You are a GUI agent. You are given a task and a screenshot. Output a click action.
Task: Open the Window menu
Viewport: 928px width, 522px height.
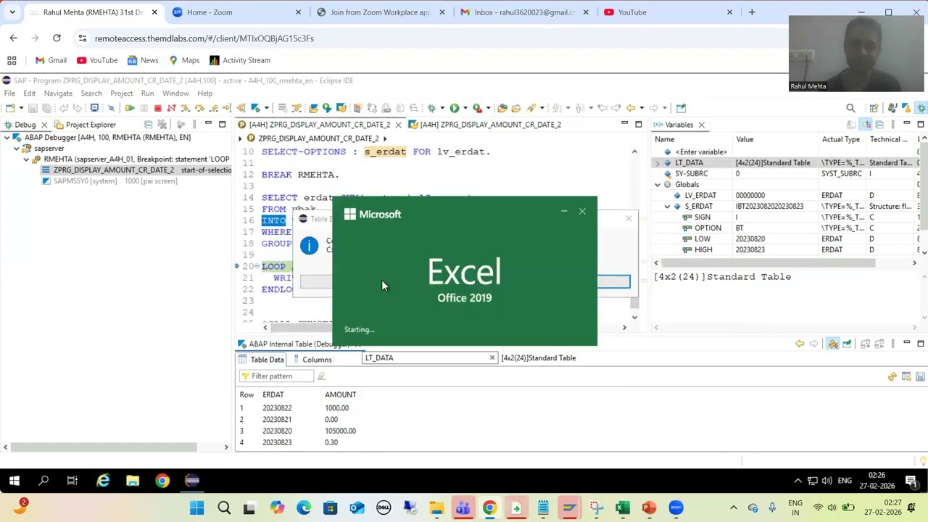click(x=175, y=94)
